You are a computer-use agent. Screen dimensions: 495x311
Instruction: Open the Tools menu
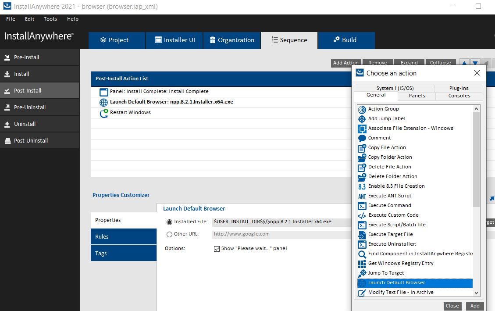(x=50, y=19)
